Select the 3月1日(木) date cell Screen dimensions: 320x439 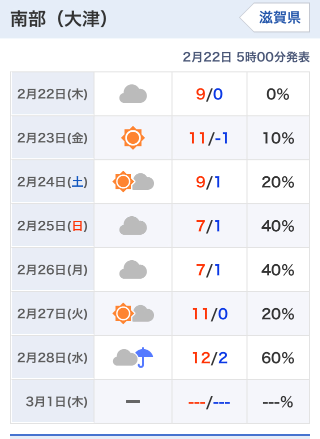pos(52,402)
